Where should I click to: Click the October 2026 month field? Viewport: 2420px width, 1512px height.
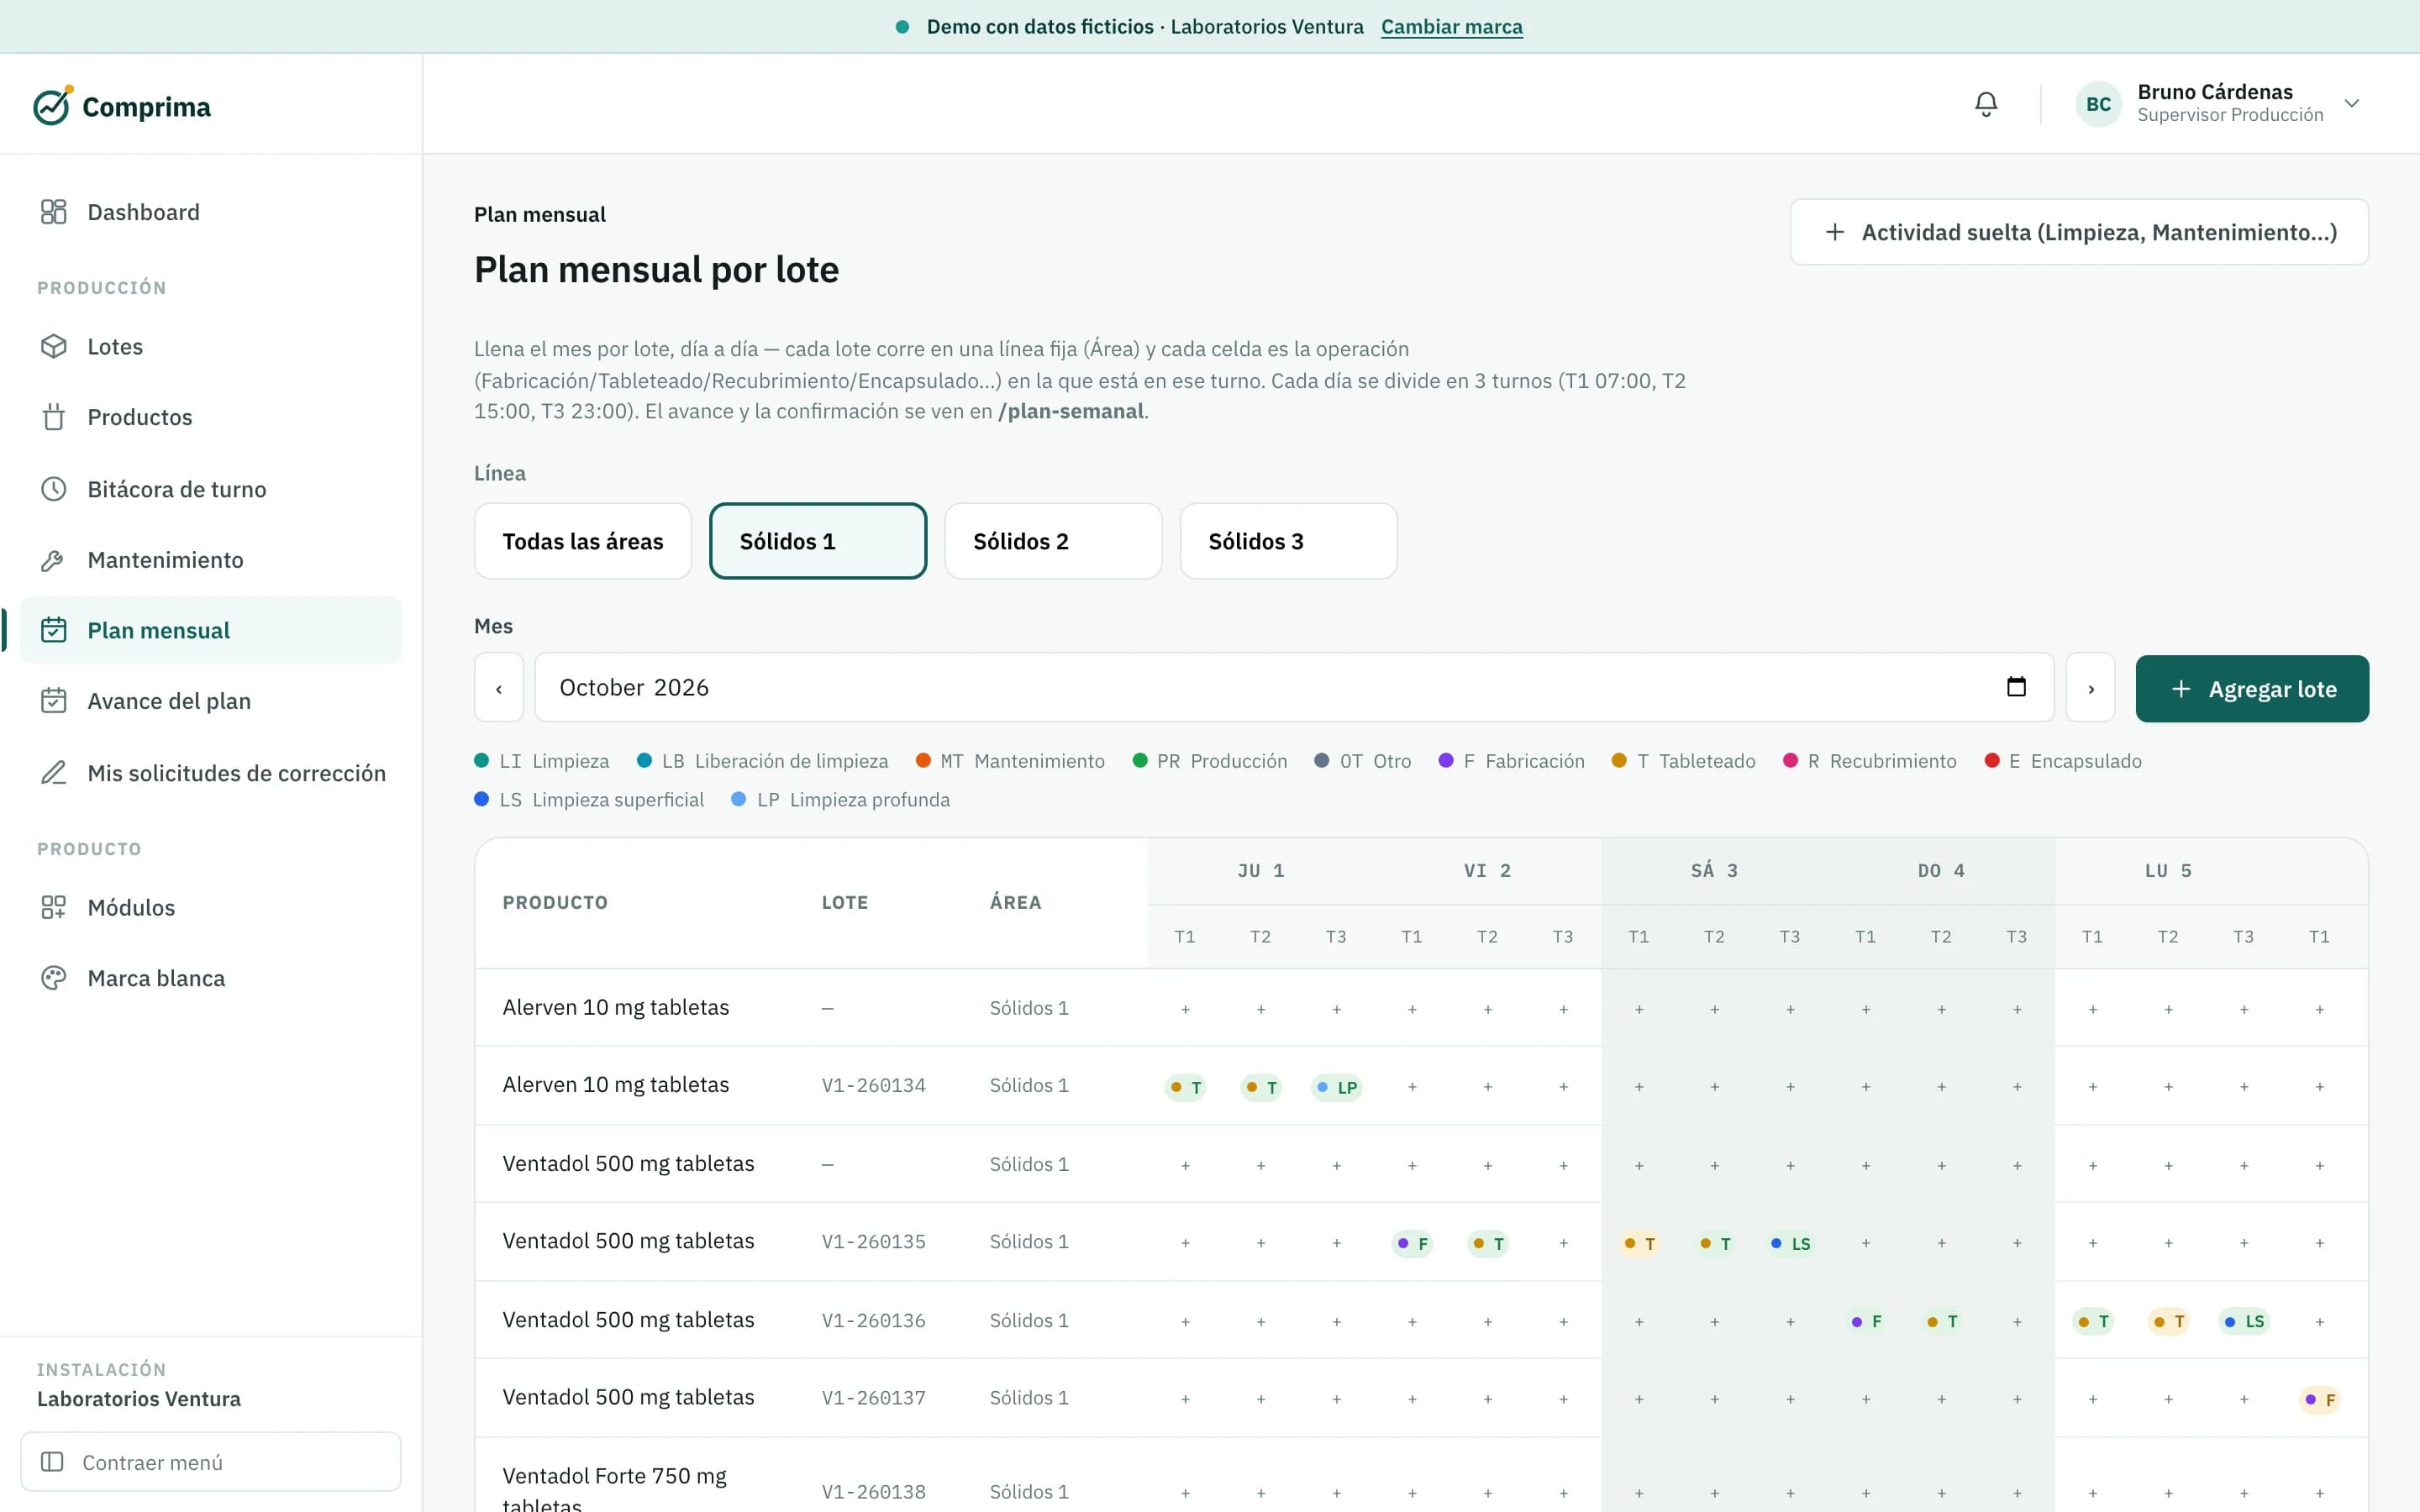coord(1294,688)
